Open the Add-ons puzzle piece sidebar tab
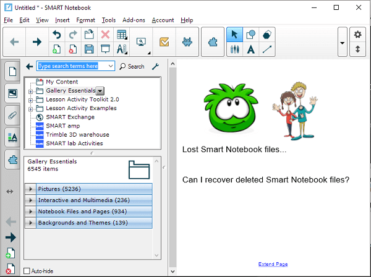This screenshot has height=277, width=371. pos(12,159)
